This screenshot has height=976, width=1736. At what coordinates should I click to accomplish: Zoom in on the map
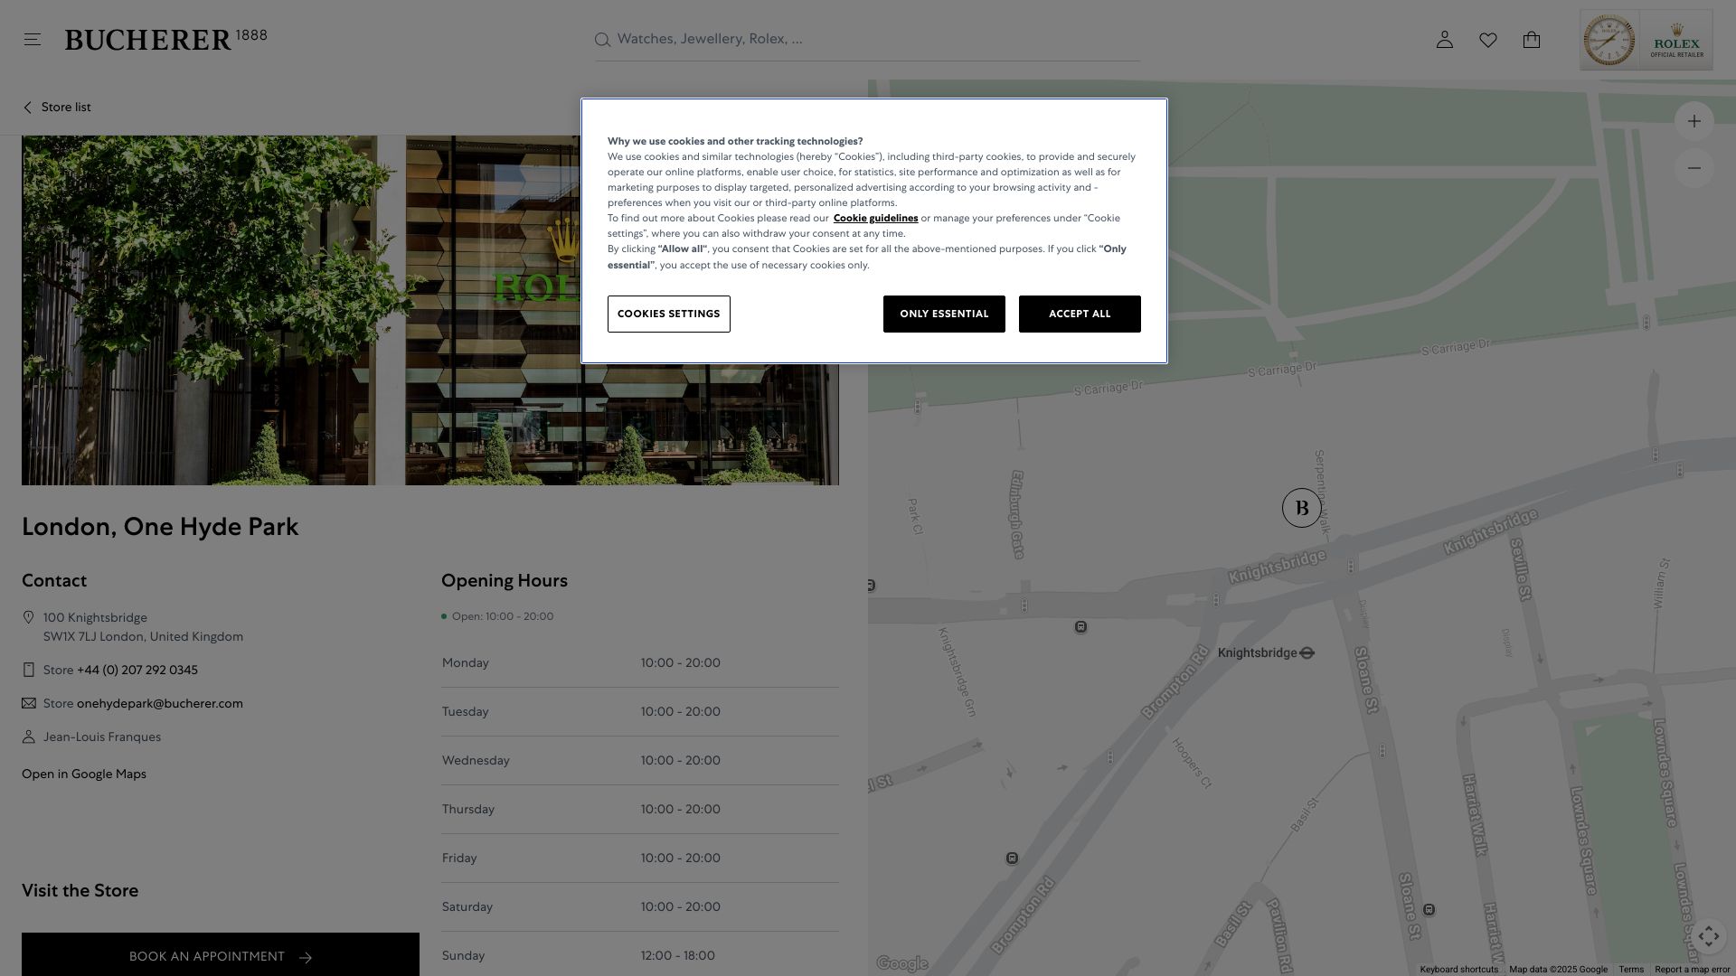click(x=1694, y=121)
